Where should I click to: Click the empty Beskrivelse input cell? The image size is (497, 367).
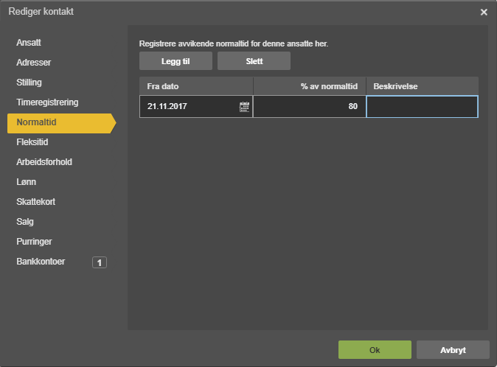coord(423,107)
